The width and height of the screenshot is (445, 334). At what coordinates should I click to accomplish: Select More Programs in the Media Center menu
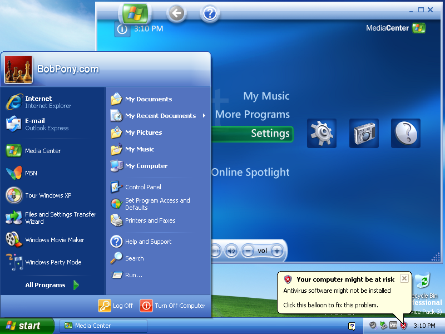(253, 115)
